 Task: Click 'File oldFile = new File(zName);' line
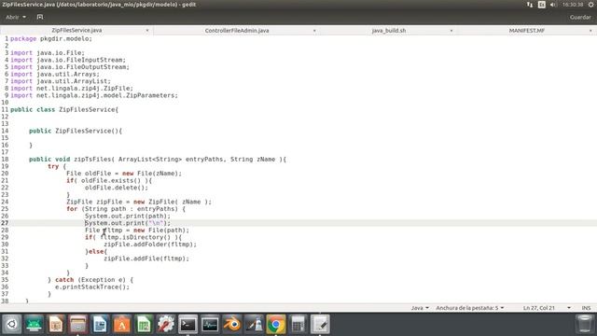tap(124, 174)
